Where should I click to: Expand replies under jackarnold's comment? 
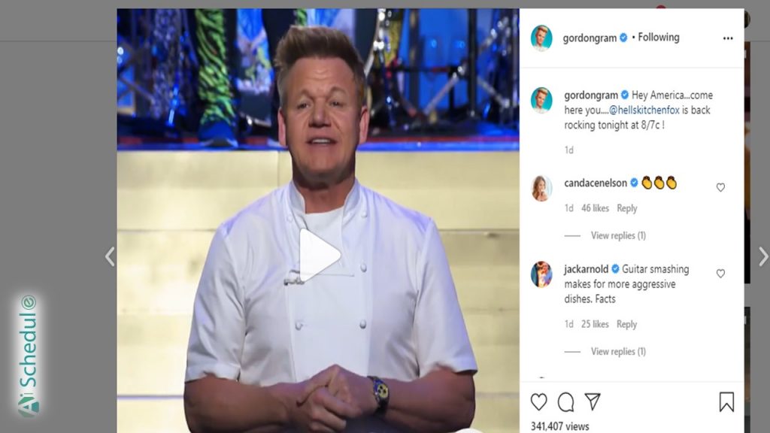coord(618,352)
